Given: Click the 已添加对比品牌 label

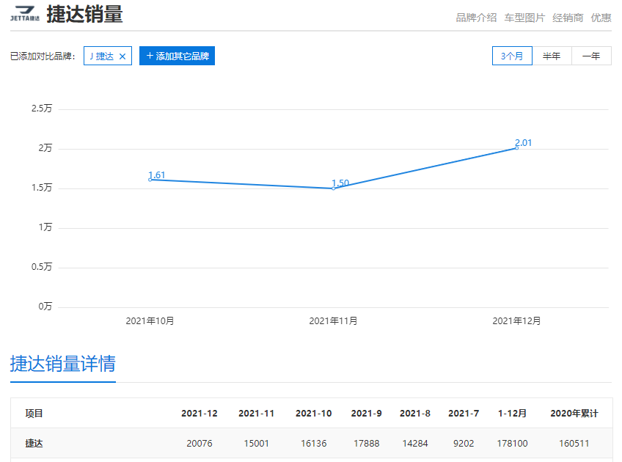Looking at the screenshot, I should (x=43, y=56).
